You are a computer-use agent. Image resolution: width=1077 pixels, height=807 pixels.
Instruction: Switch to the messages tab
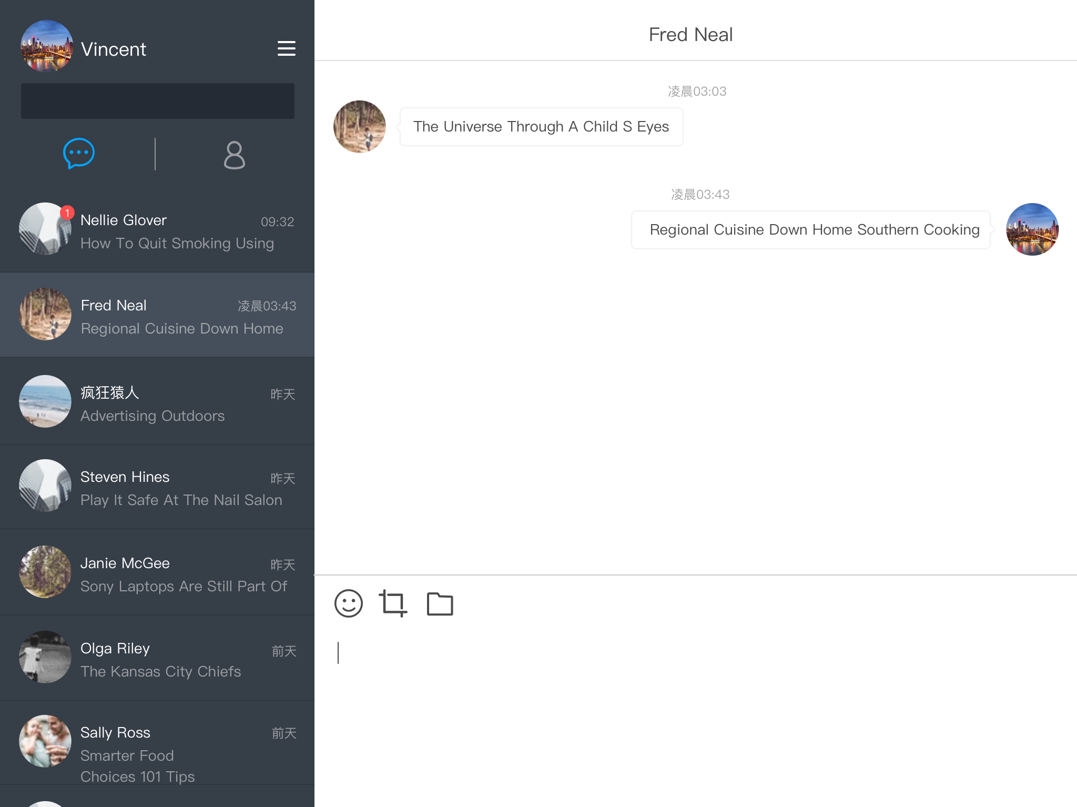pyautogui.click(x=79, y=153)
